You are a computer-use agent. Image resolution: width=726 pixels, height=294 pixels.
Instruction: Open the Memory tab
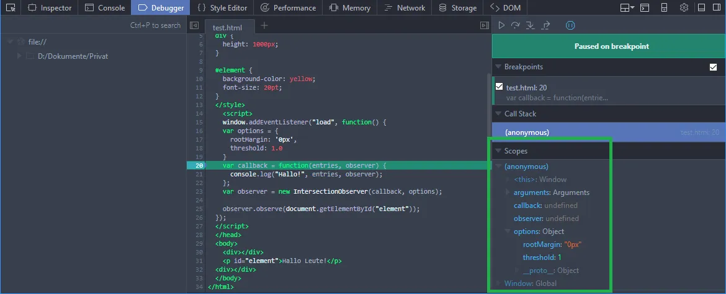tap(349, 8)
